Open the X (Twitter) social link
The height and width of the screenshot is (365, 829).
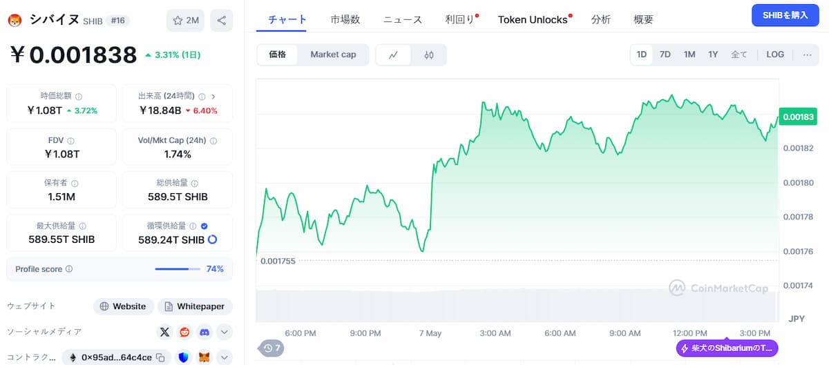click(164, 333)
